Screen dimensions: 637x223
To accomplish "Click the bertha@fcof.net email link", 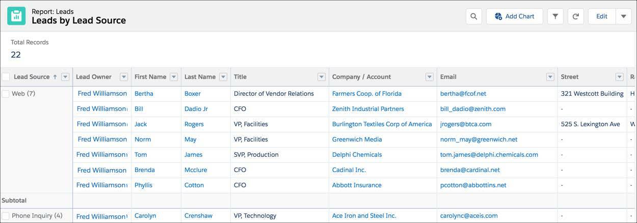I will pos(463,94).
